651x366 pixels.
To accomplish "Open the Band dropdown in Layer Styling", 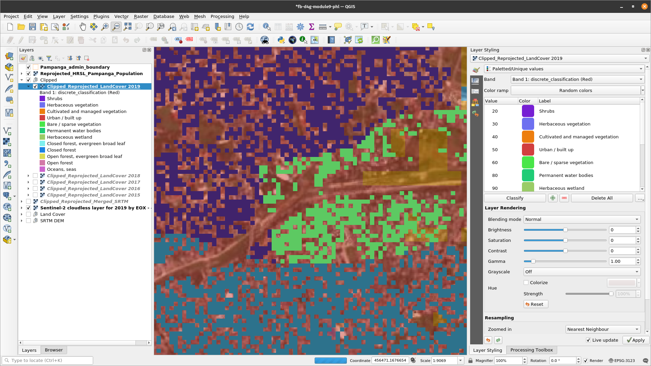I will coord(577,79).
